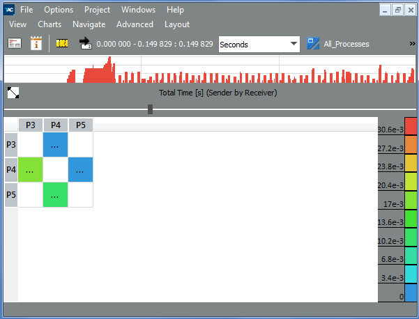Open the File menu
Image resolution: width=419 pixels, height=319 pixels.
point(26,10)
